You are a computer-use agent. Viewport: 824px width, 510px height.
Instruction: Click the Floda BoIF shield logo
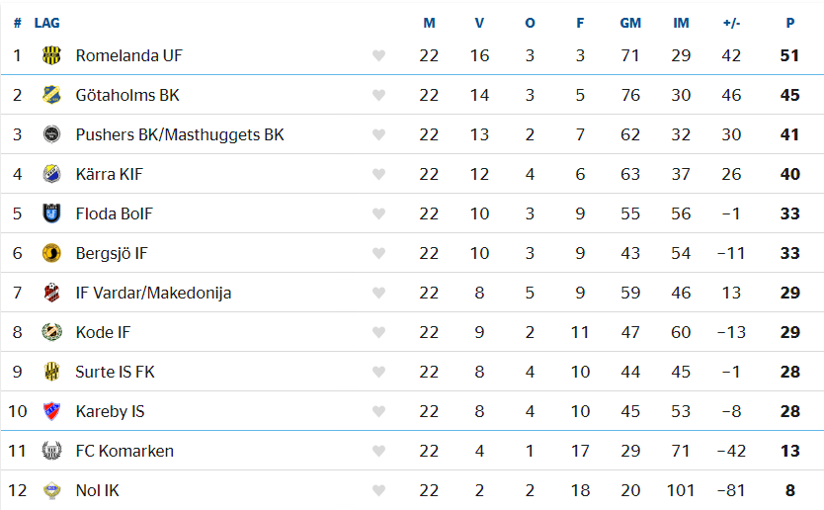51,213
